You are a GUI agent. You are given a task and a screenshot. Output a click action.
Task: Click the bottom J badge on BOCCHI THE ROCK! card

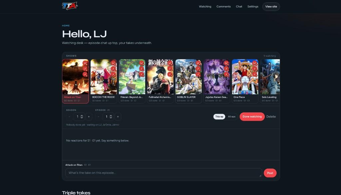pos(113,74)
